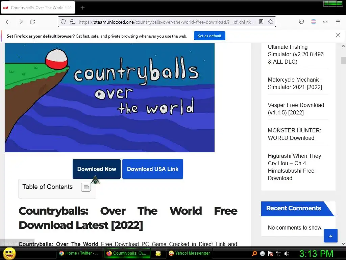Viewport: 346px width, 260px height.
Task: Open the tracking protection shield icon
Action: [63, 22]
